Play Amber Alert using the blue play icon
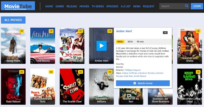Screen dimensions: 204x107 coord(101,46)
